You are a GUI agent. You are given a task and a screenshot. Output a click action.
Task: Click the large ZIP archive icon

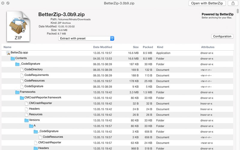pyautogui.click(x=18, y=26)
